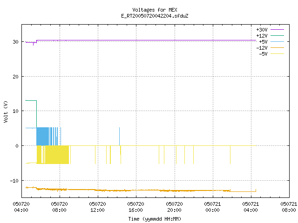
Task: Click the y-axis tick label -10
Action: click(x=14, y=181)
